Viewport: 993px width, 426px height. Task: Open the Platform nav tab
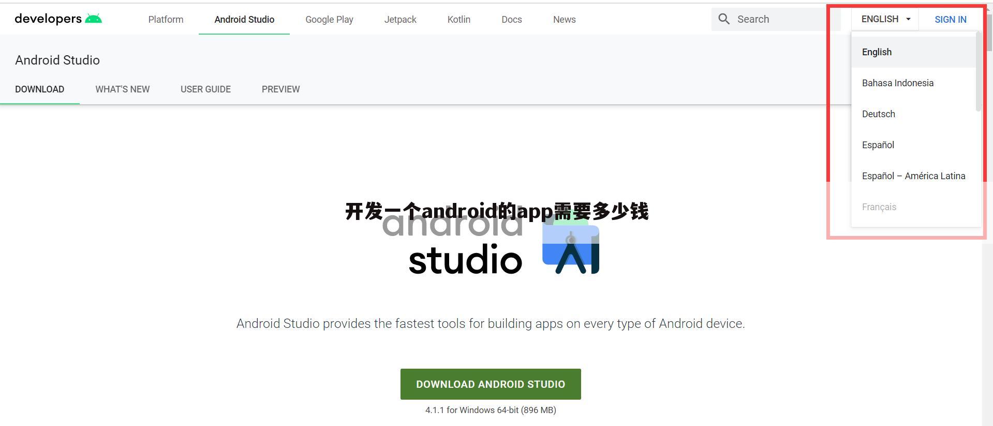pyautogui.click(x=166, y=19)
